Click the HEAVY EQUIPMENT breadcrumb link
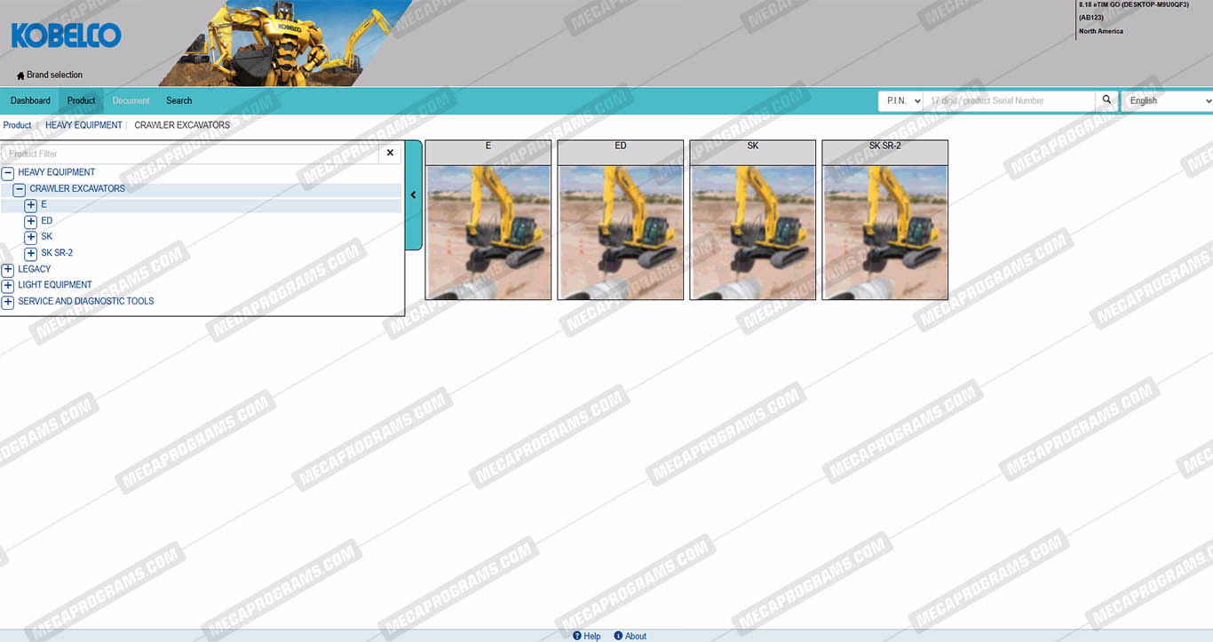This screenshot has width=1213, height=642. tap(83, 125)
